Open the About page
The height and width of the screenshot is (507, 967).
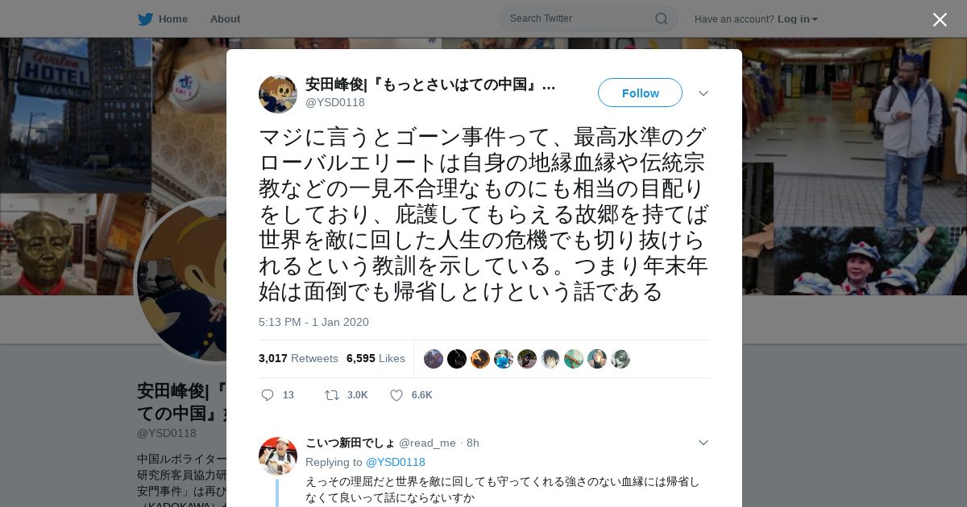click(225, 19)
